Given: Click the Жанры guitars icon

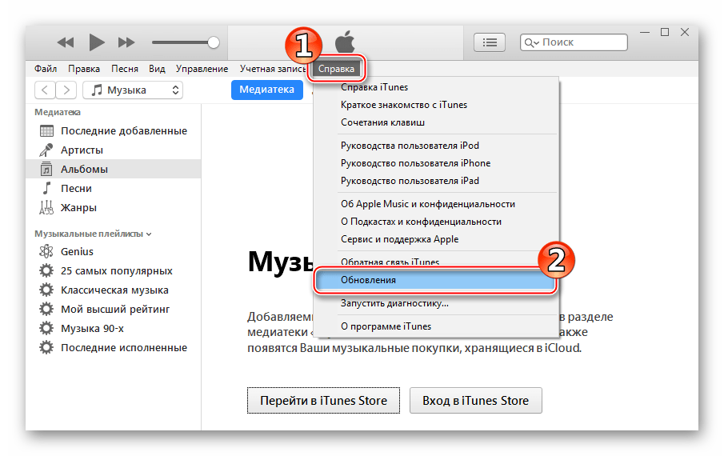Looking at the screenshot, I should 46,208.
